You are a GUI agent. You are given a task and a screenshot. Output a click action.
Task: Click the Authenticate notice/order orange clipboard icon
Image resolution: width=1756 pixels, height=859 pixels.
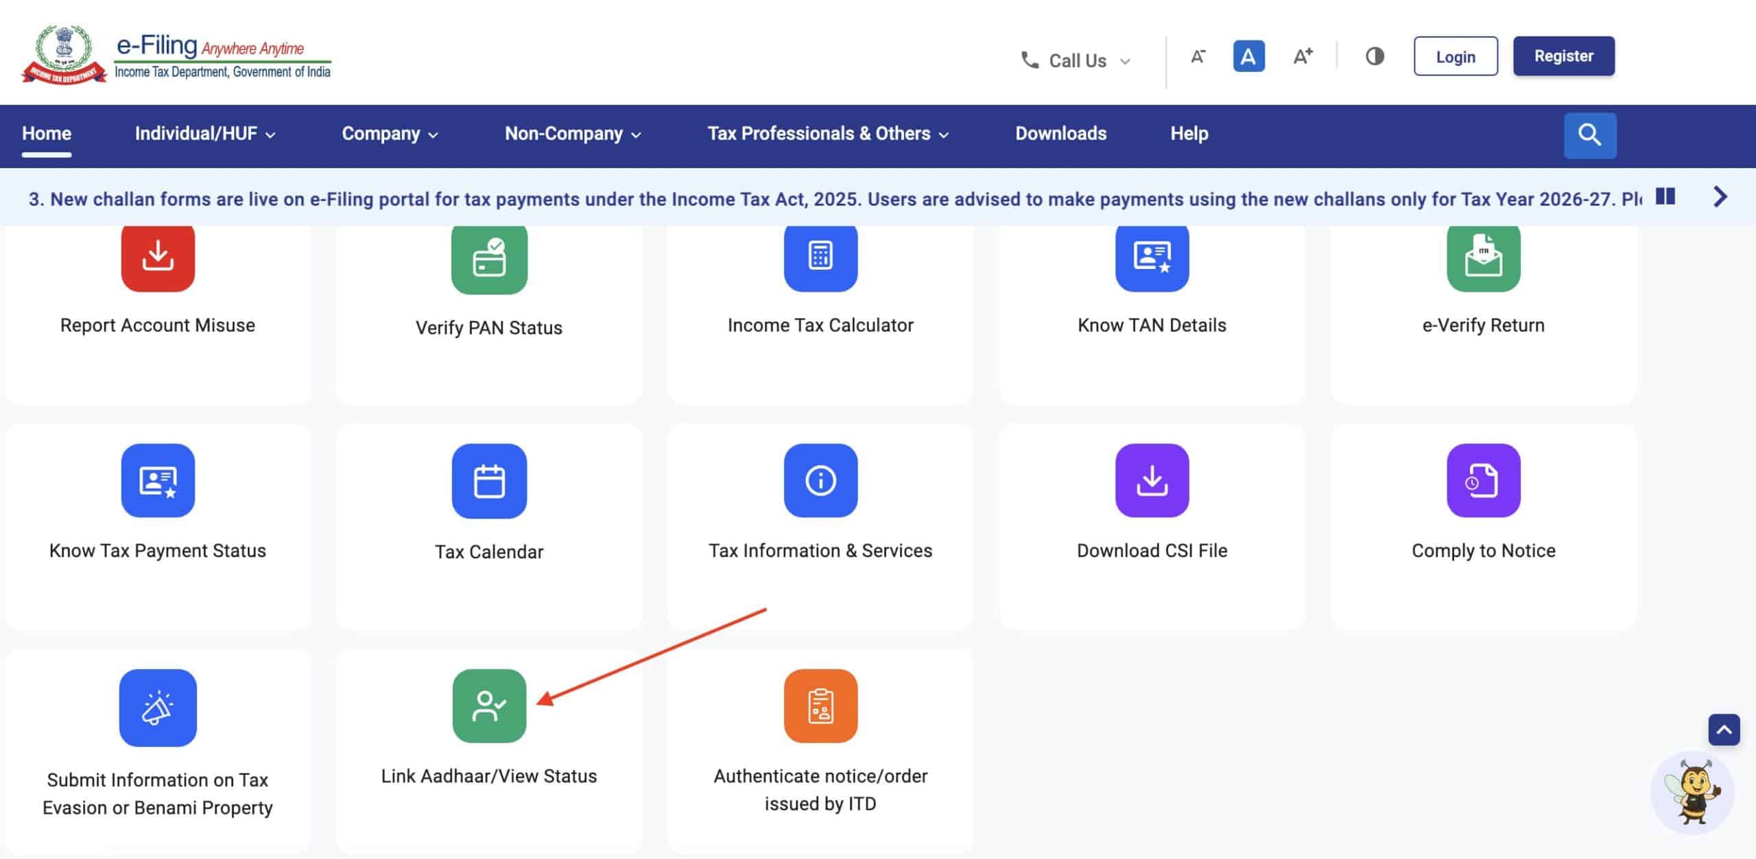tap(820, 706)
